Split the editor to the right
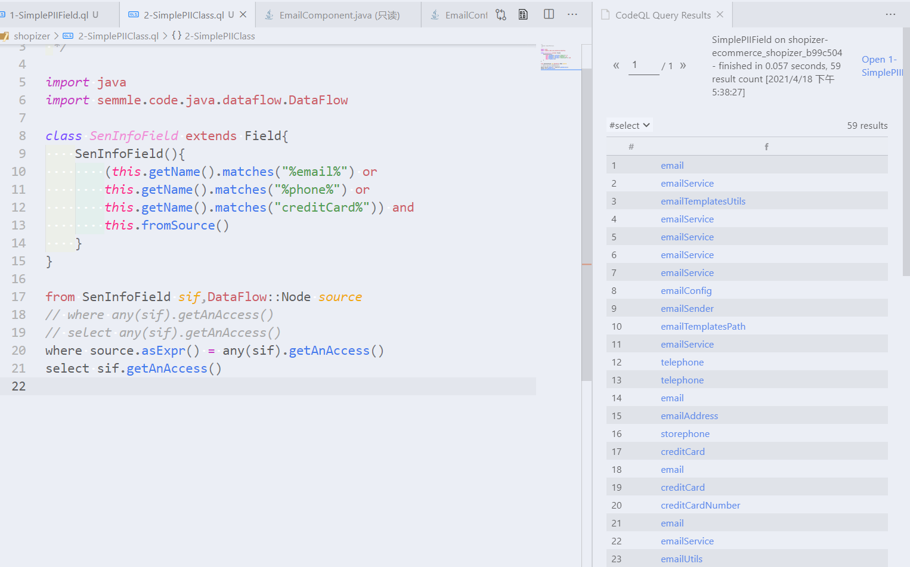Viewport: 910px width, 567px height. [x=549, y=14]
